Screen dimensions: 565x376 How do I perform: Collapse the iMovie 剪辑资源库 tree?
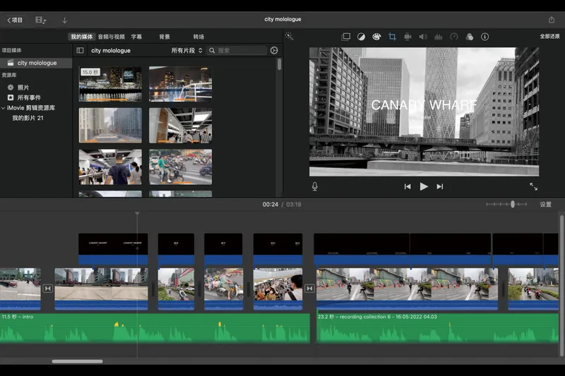pyautogui.click(x=4, y=108)
